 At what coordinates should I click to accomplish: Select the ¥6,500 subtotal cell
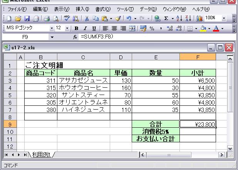coord(198,80)
